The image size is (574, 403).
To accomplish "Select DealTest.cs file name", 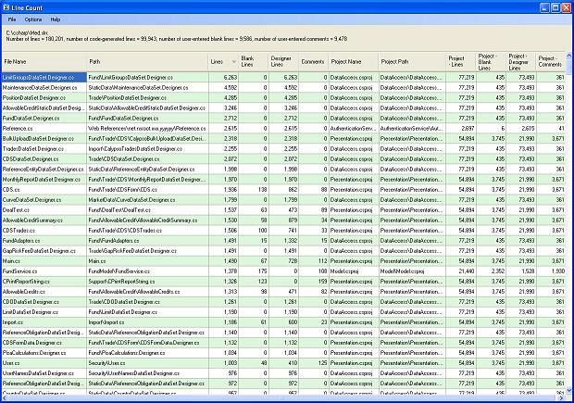I will 16,210.
